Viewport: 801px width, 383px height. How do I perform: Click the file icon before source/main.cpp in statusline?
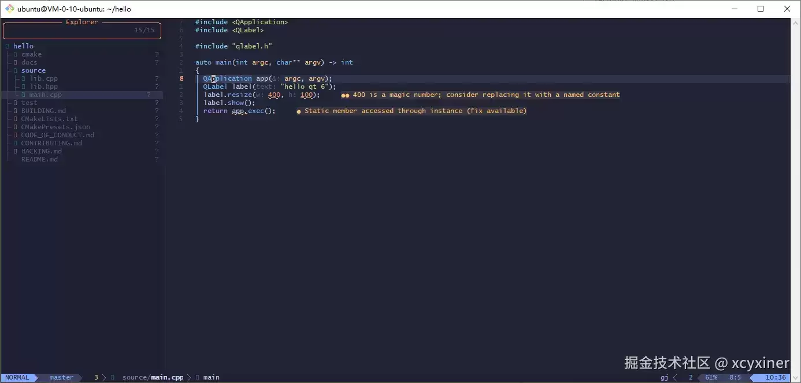point(113,377)
